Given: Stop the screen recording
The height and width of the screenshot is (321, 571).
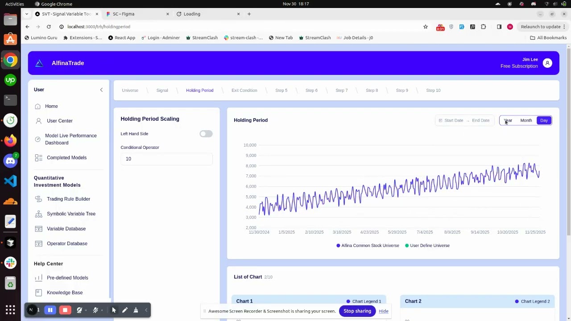Looking at the screenshot, I should 65,310.
